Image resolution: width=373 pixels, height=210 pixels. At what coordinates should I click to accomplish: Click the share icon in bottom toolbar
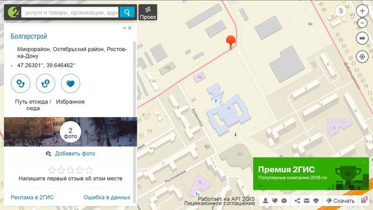[297, 201]
